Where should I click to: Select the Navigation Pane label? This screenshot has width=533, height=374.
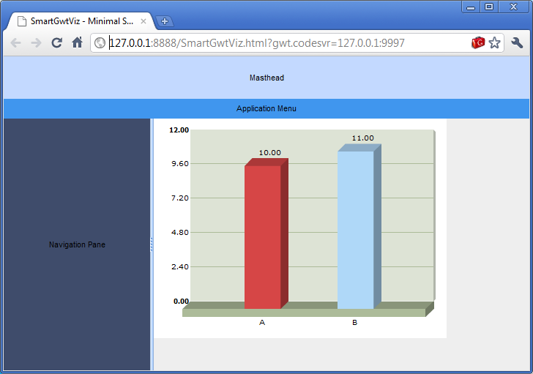77,244
